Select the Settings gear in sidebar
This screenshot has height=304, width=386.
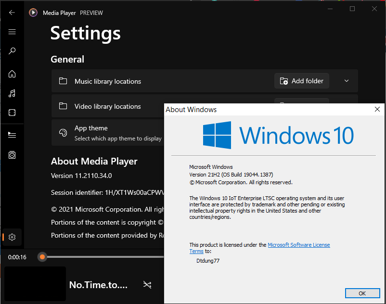[x=12, y=237]
